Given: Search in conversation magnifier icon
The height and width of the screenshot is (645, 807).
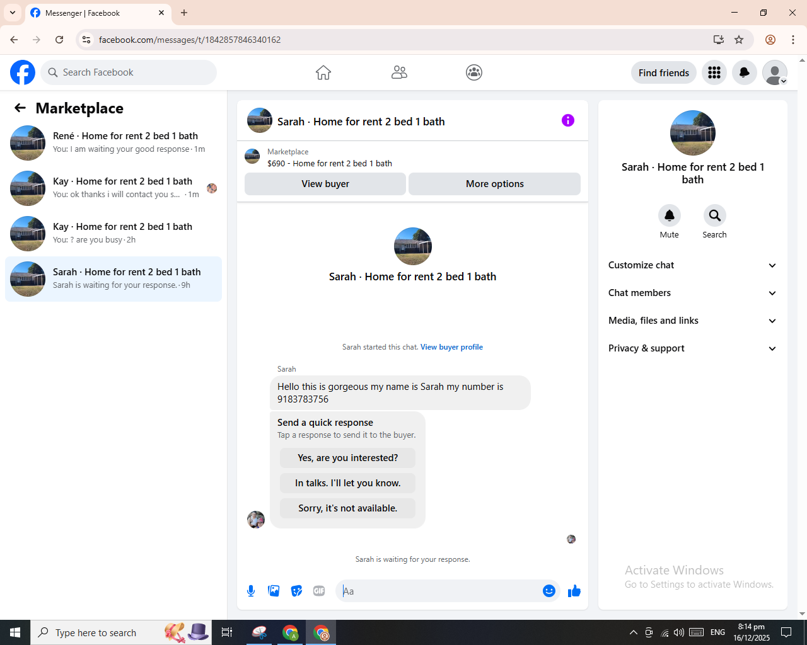Looking at the screenshot, I should coord(715,215).
